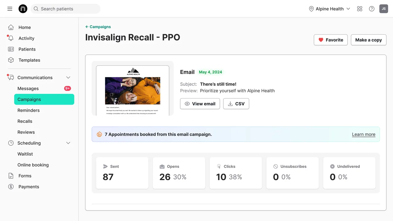The height and width of the screenshot is (221, 393).
Task: Click the May 4, 2024 date tag
Action: coord(210,72)
